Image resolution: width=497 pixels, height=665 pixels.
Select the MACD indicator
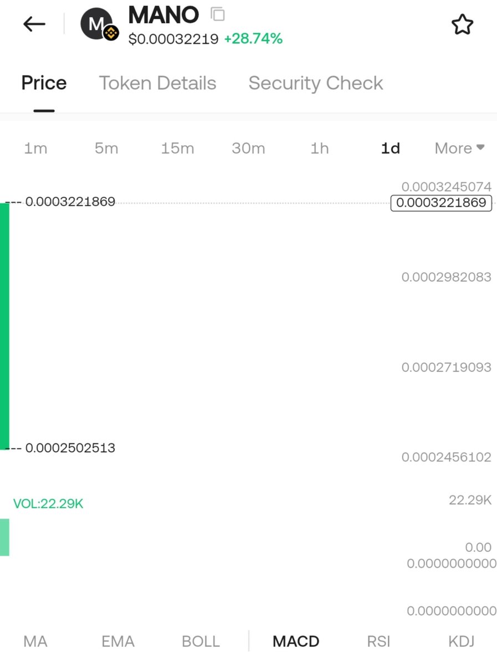[296, 642]
